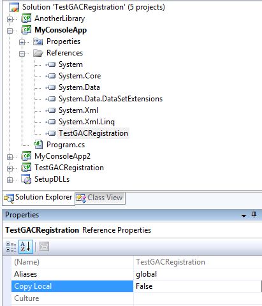
Task: Expand the MyConsoleApp2 project node
Action: tap(10, 157)
